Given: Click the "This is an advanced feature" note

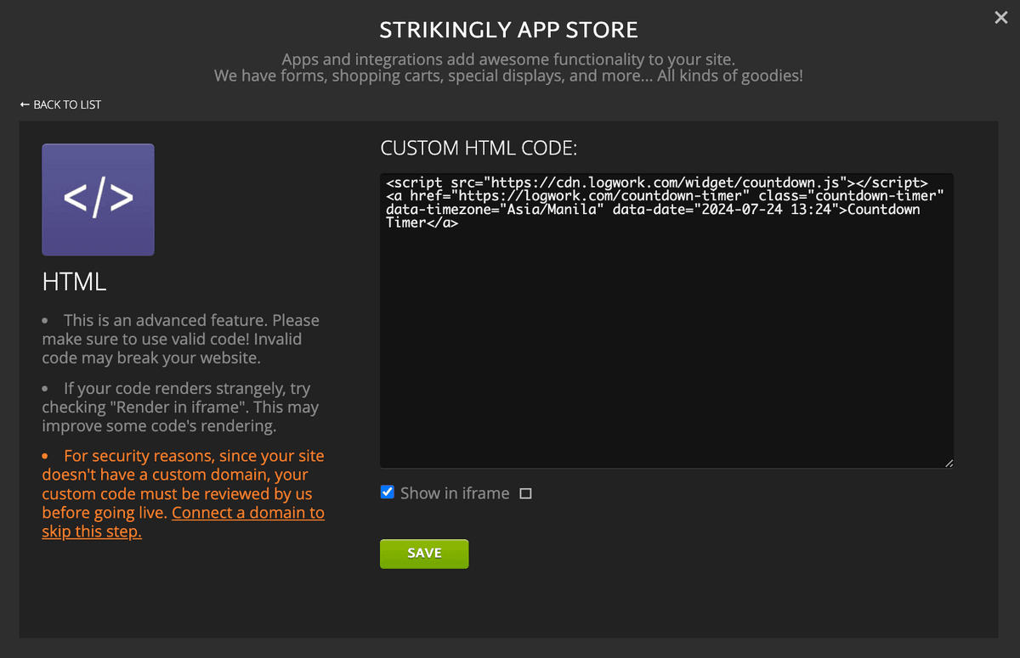Looking at the screenshot, I should click(x=181, y=339).
